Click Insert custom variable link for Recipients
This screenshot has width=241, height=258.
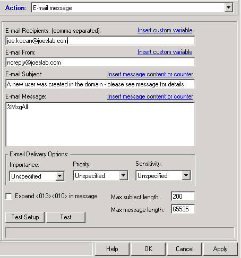(x=165, y=30)
